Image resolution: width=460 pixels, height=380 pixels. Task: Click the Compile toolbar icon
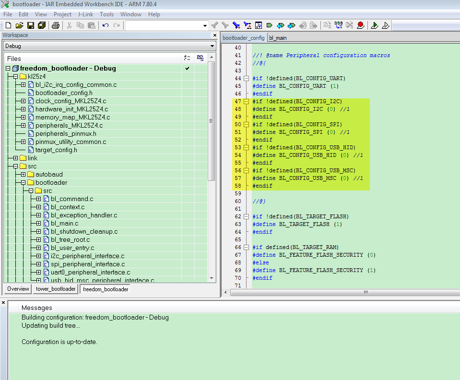(328, 25)
